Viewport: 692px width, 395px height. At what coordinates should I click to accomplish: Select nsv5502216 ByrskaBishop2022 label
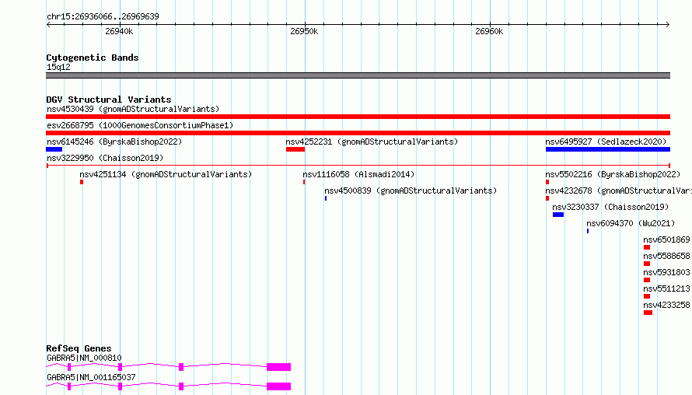click(x=613, y=174)
